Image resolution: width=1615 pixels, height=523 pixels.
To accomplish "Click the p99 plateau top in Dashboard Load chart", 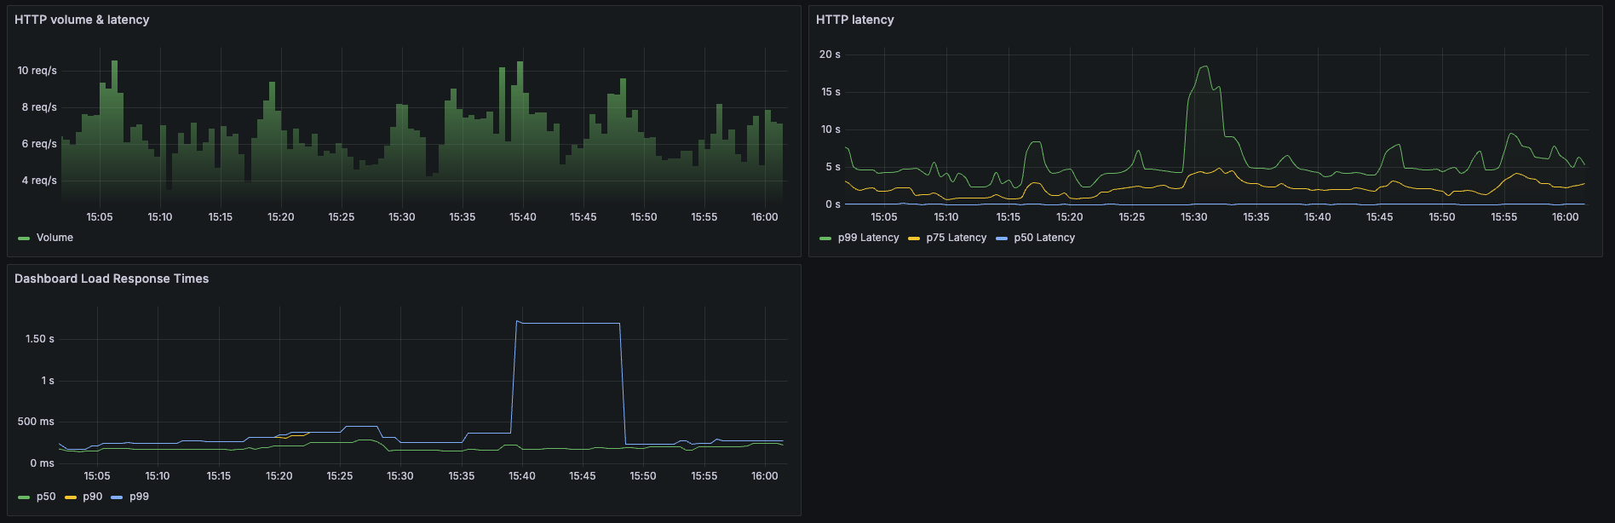I will click(568, 324).
